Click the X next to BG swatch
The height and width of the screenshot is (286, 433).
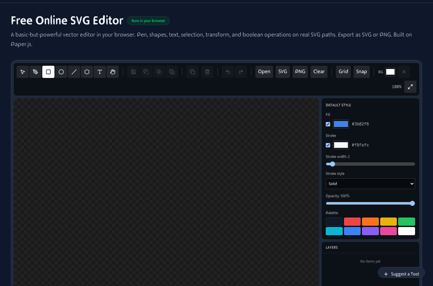click(404, 72)
